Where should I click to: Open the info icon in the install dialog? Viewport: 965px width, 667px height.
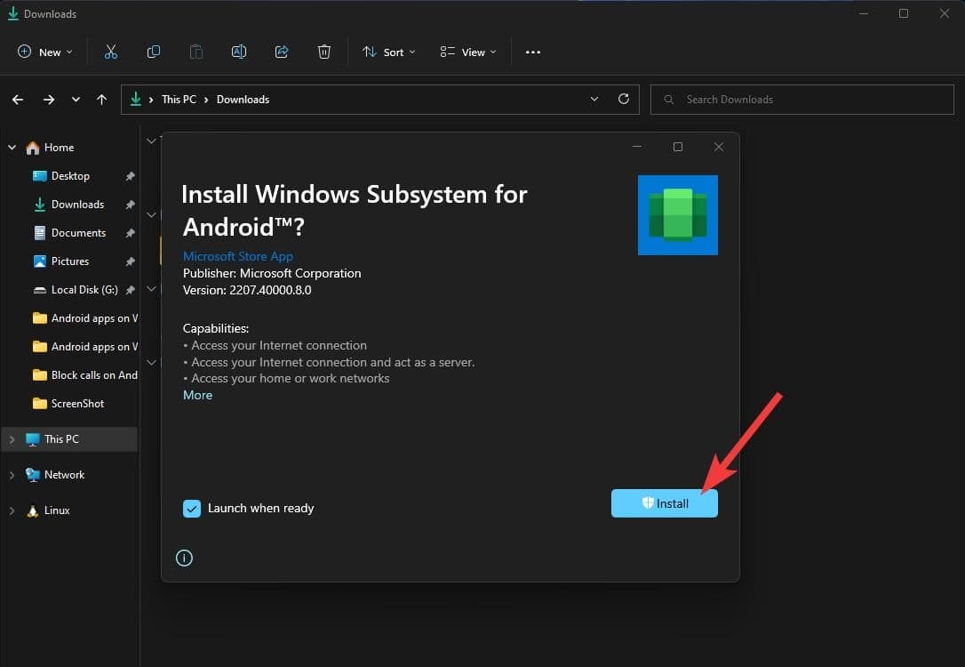[x=184, y=558]
